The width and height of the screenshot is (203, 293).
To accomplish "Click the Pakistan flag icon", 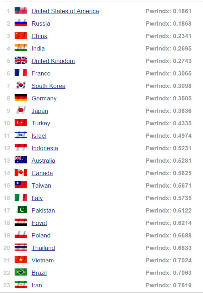I will [21, 210].
